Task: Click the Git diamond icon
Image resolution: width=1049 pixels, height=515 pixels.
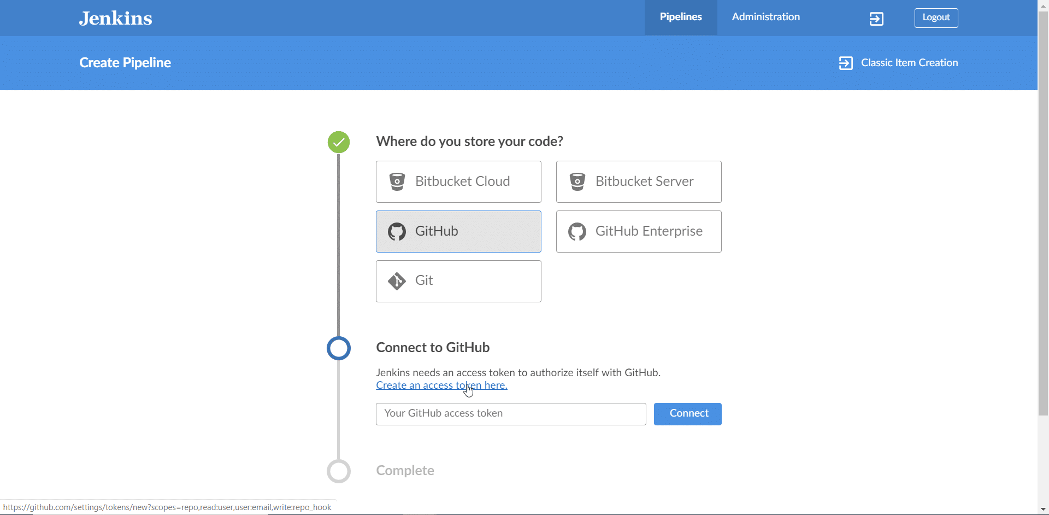Action: pos(397,281)
